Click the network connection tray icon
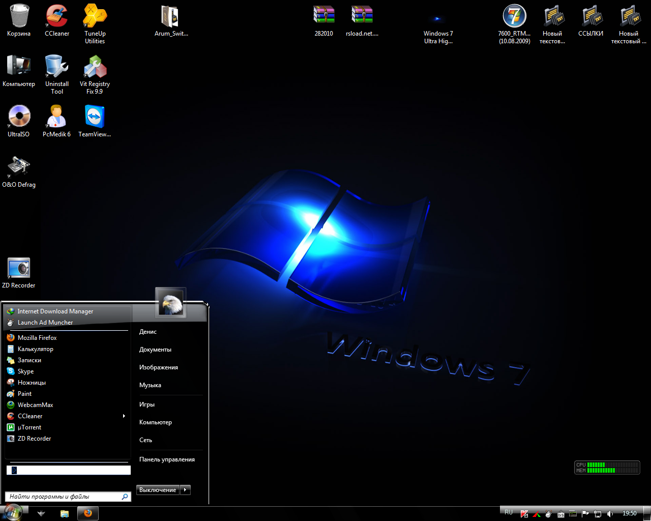The width and height of the screenshot is (651, 521). (x=598, y=514)
